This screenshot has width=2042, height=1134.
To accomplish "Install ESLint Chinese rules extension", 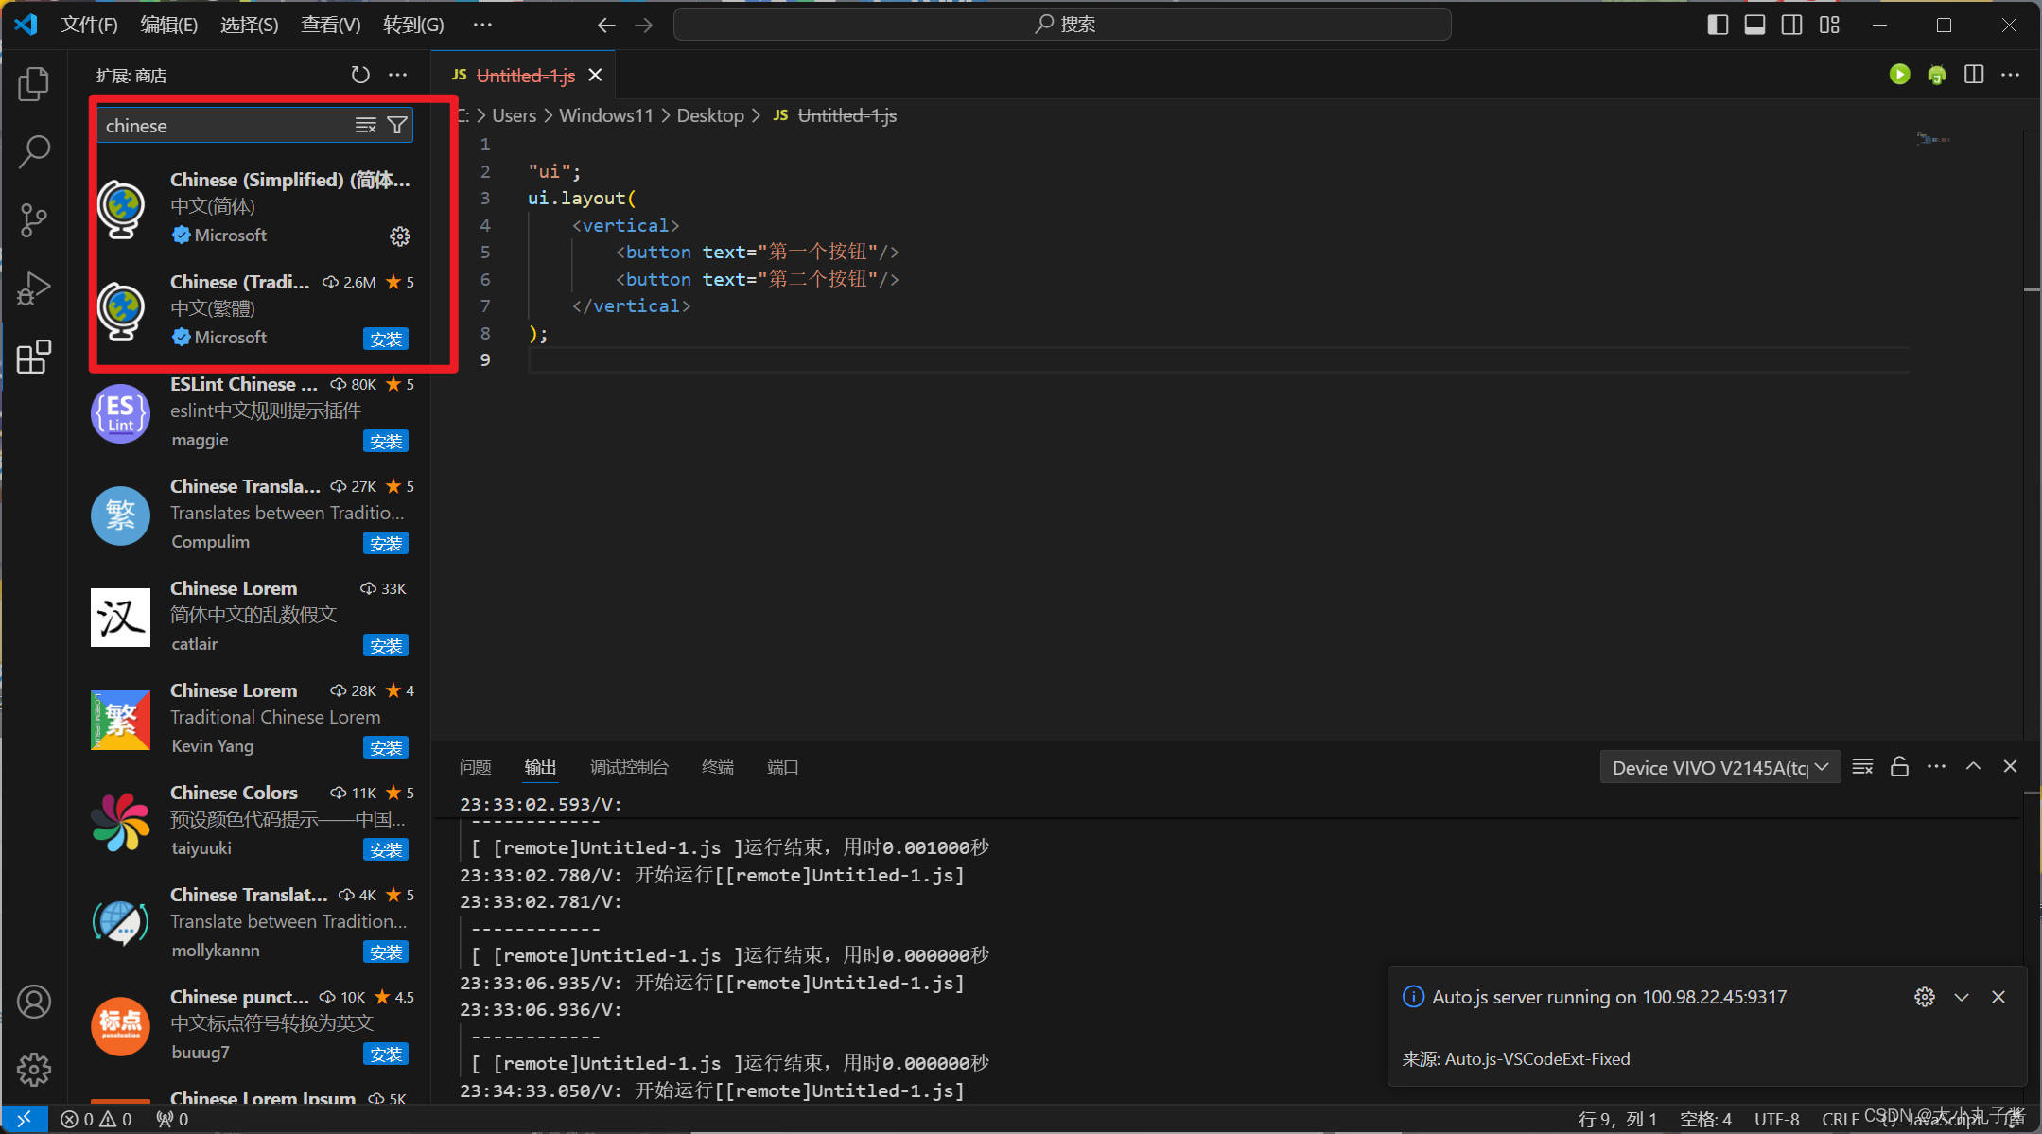I will (385, 442).
